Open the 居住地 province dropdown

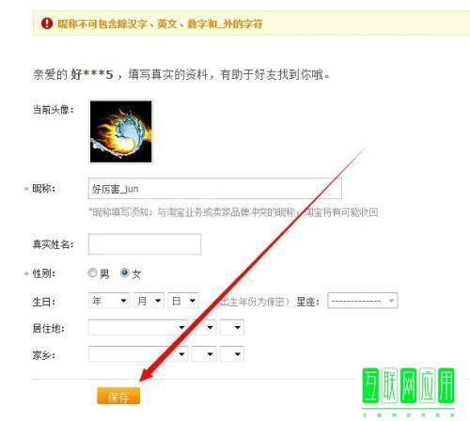[138, 327]
